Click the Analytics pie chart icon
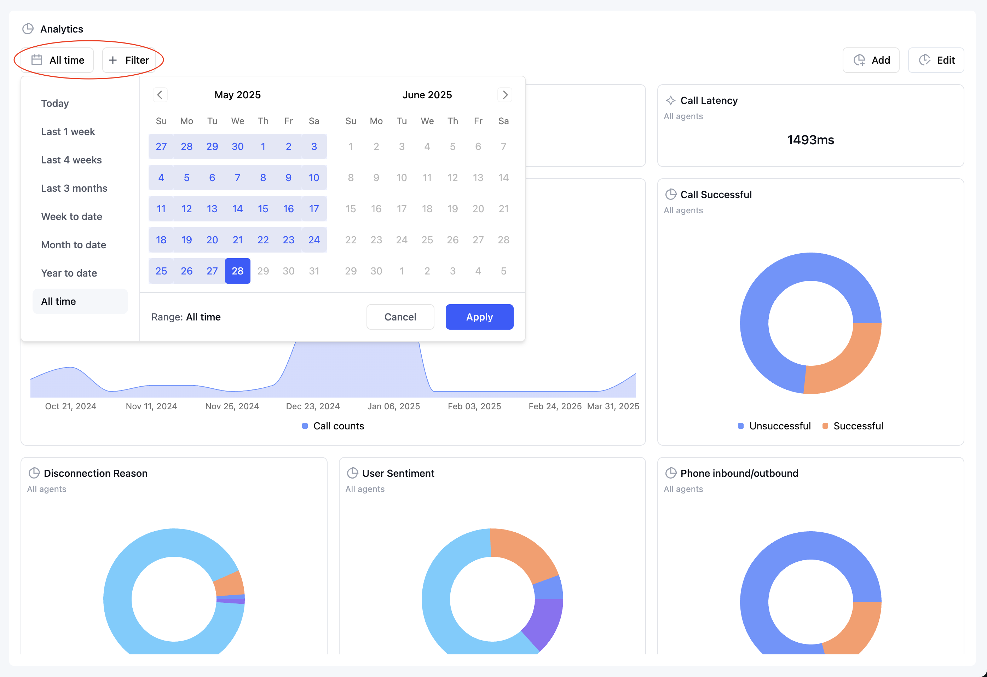The image size is (987, 677). tap(28, 29)
